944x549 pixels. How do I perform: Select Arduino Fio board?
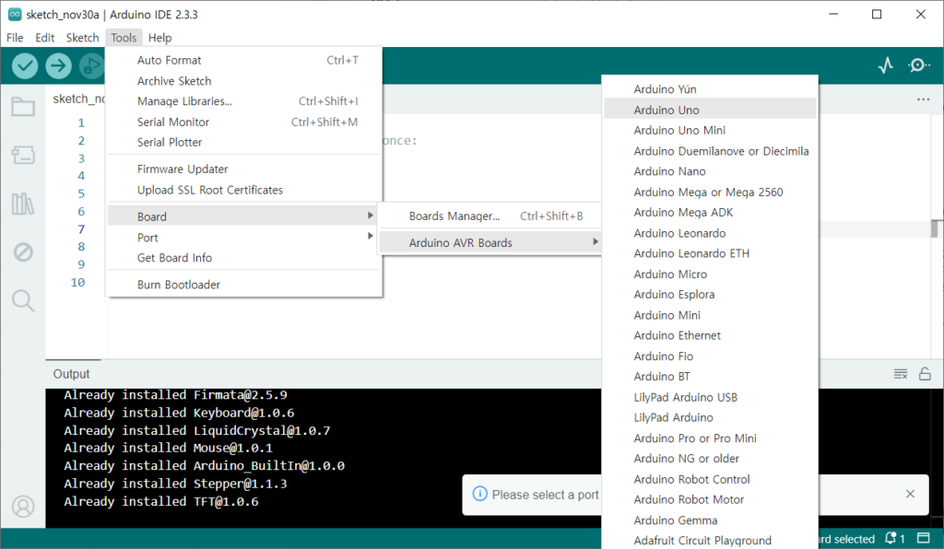click(710, 356)
